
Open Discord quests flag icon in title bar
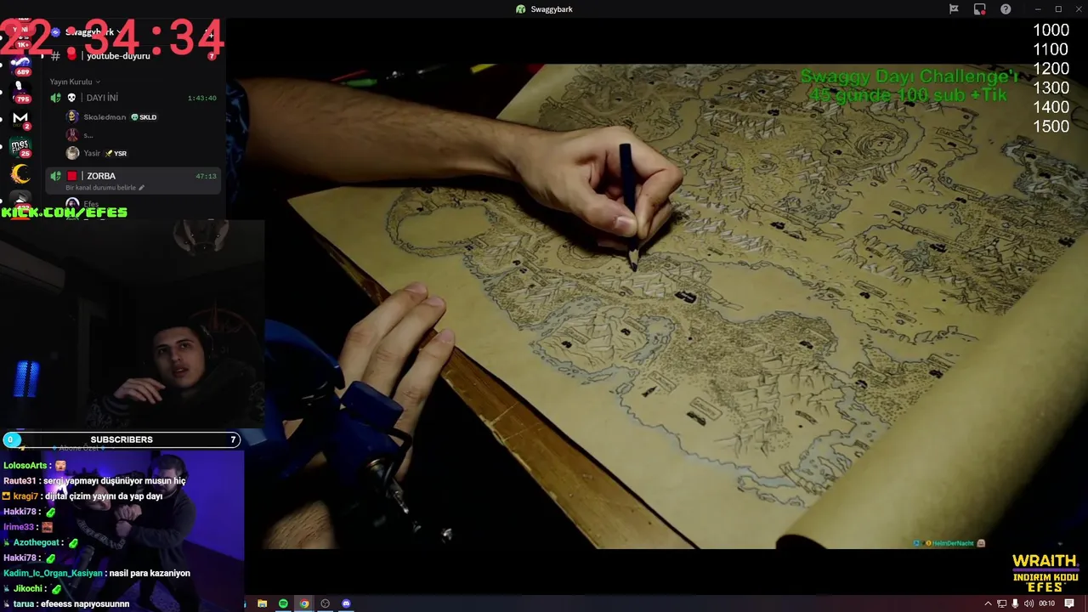(x=954, y=9)
